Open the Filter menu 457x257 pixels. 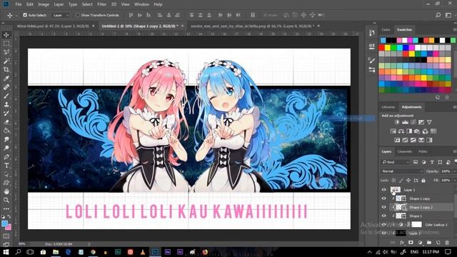point(101,4)
